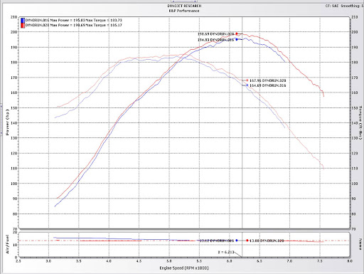This screenshot has height=274, width=364.
Task: Click the None right-axis label of air/fuel graph
Action: tap(360, 244)
